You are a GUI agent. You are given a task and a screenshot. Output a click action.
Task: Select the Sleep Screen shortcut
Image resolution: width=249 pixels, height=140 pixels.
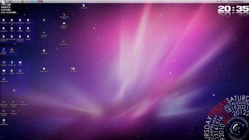(4, 80)
